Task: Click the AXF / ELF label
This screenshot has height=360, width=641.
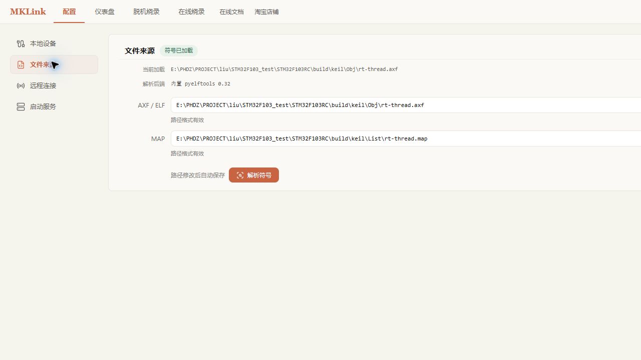Action: point(151,105)
